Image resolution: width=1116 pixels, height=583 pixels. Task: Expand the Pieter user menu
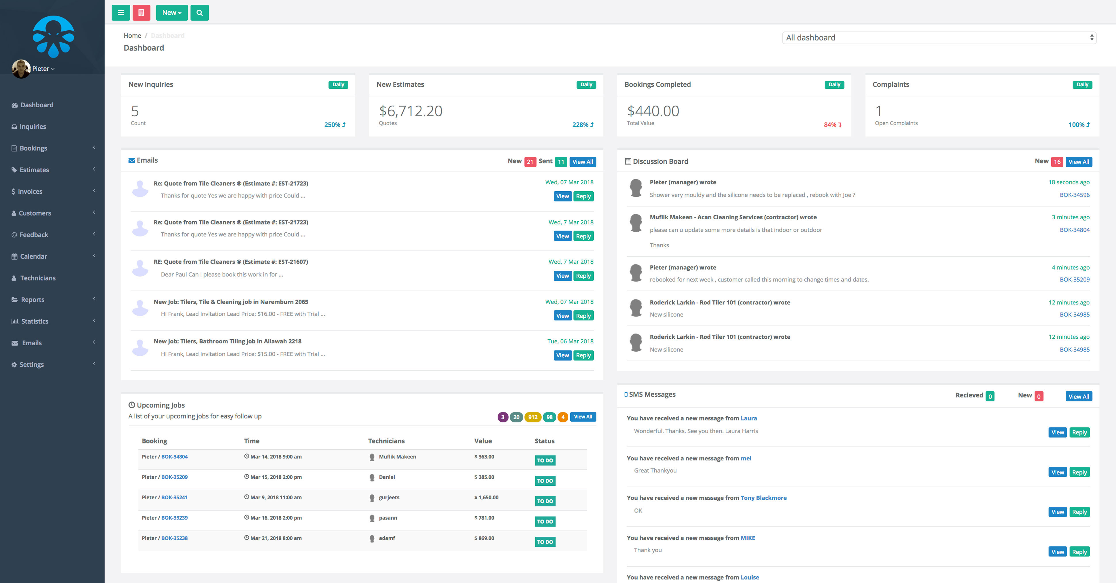click(44, 68)
